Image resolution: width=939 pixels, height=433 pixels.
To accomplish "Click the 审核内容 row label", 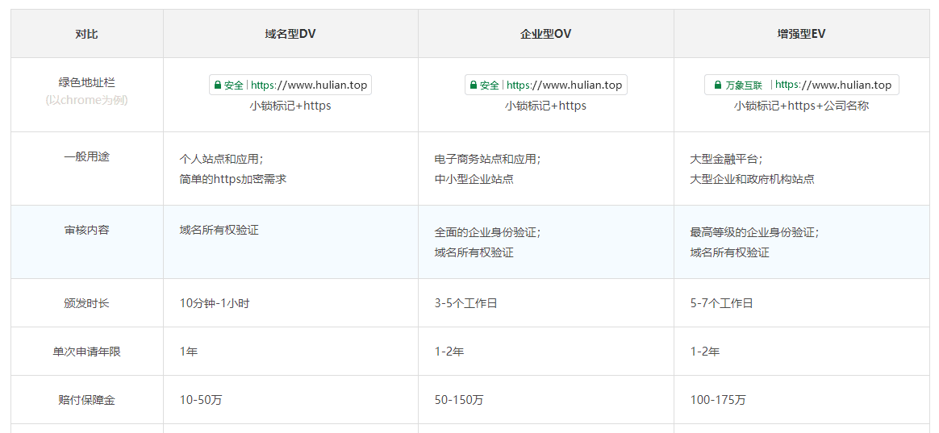I will [86, 230].
